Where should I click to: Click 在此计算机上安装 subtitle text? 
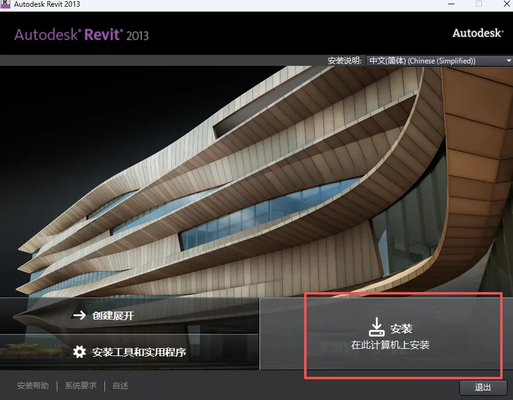(x=390, y=345)
